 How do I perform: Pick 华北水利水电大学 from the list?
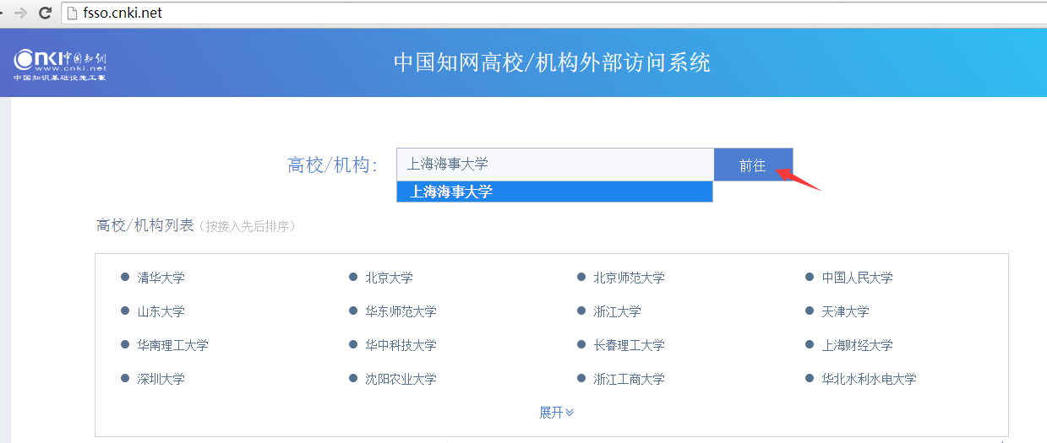[869, 379]
